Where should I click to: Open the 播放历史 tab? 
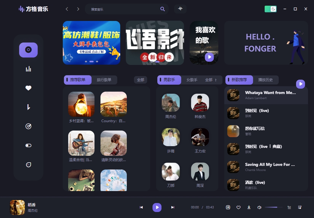[x=266, y=80]
